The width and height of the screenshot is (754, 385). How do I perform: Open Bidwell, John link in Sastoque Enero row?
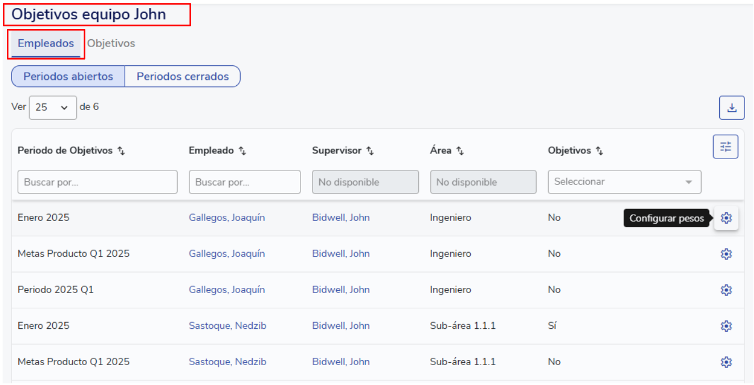tap(340, 326)
